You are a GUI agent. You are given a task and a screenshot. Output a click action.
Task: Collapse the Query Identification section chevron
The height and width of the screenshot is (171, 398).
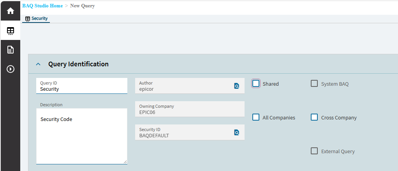(x=38, y=64)
